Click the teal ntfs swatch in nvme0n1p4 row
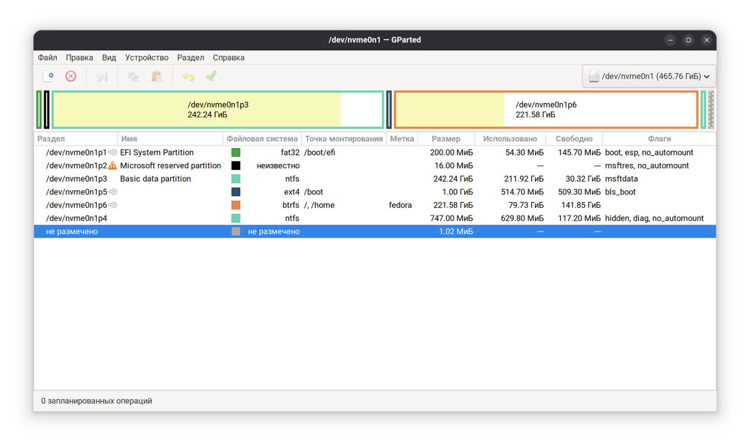The height and width of the screenshot is (448, 750). 236,218
